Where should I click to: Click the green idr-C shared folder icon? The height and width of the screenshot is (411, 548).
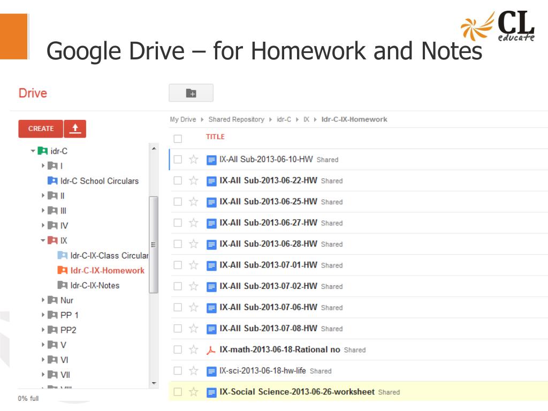pos(42,151)
